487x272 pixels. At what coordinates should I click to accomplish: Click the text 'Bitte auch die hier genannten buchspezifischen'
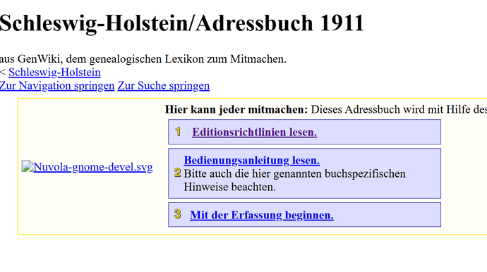point(294,173)
